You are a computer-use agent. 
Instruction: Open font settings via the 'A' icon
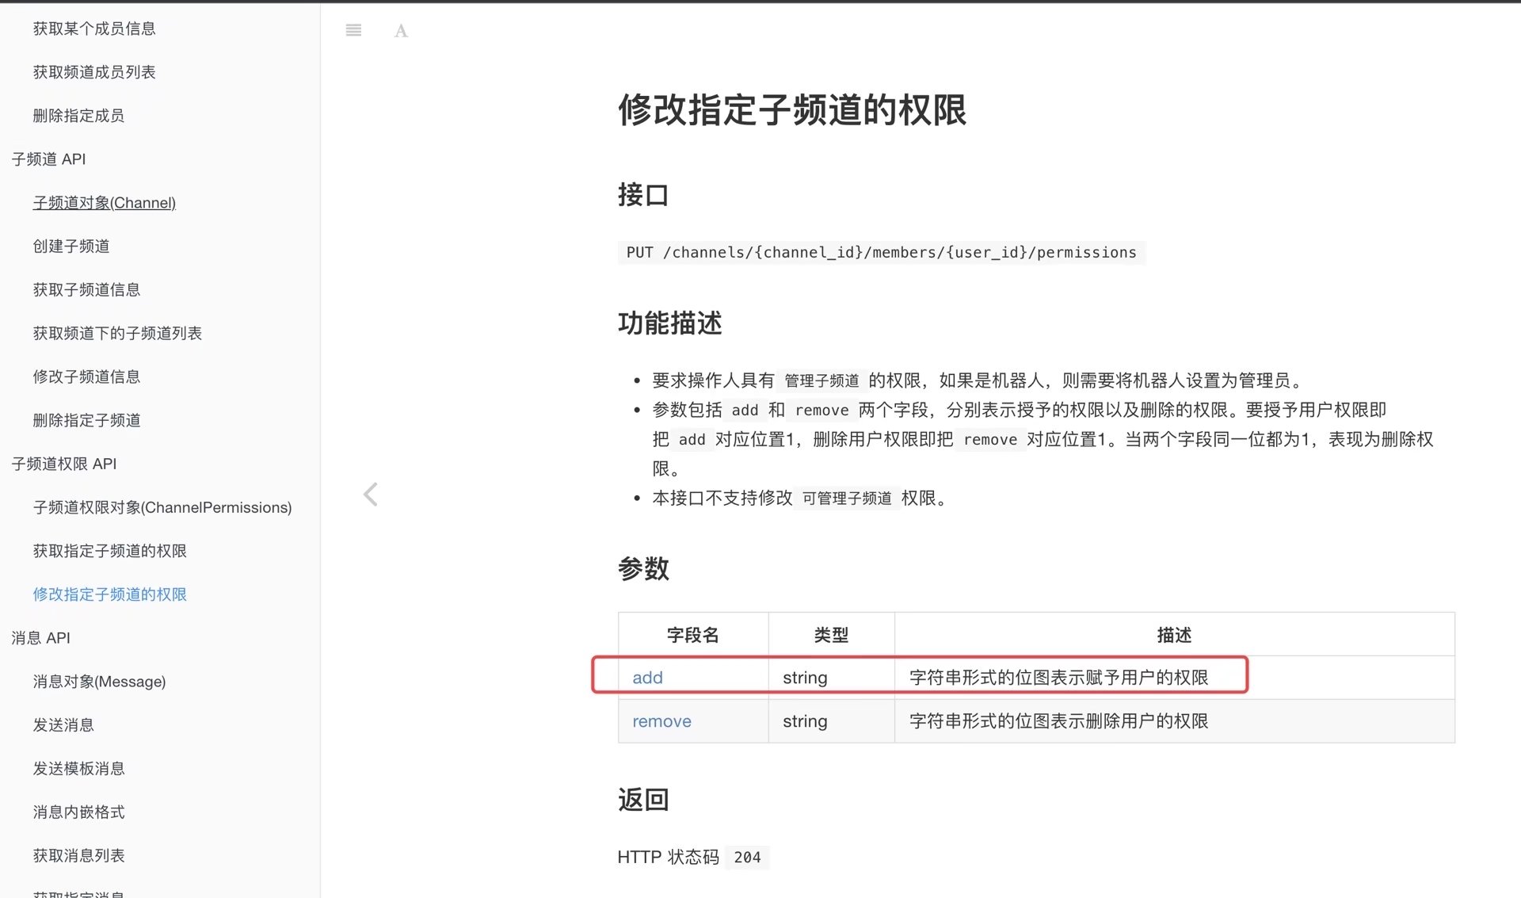tap(402, 30)
